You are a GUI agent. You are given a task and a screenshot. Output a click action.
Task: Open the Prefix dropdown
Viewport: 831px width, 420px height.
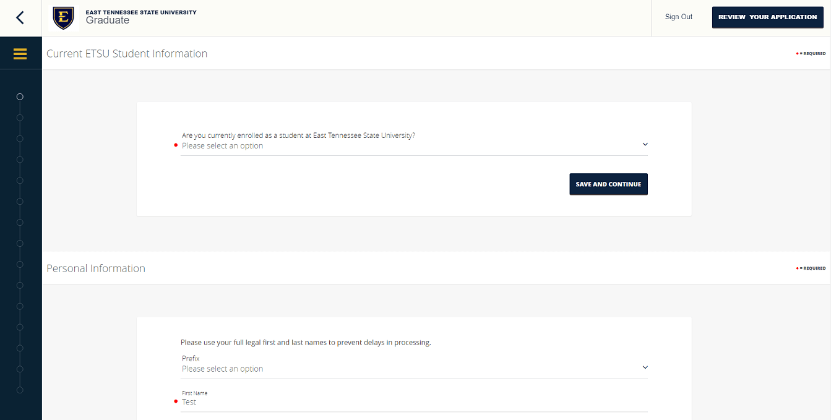(413, 368)
